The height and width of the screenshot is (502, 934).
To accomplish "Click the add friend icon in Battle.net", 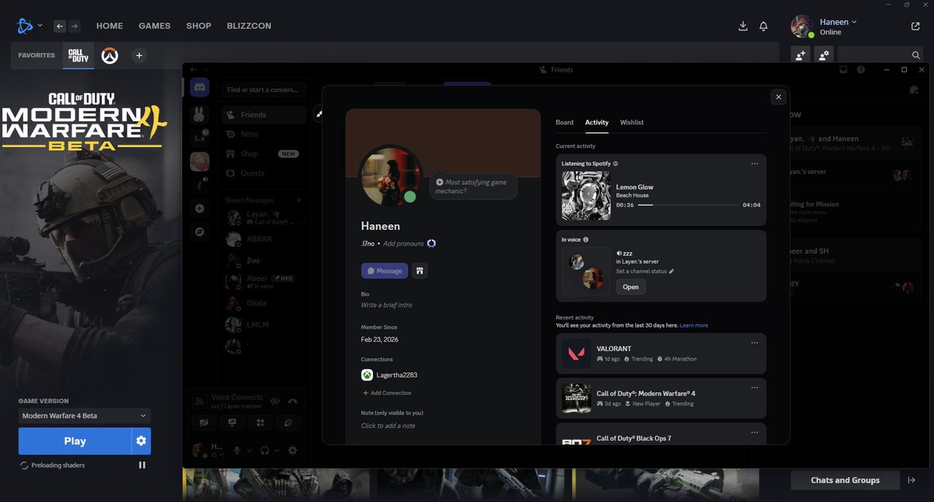I will [x=800, y=55].
